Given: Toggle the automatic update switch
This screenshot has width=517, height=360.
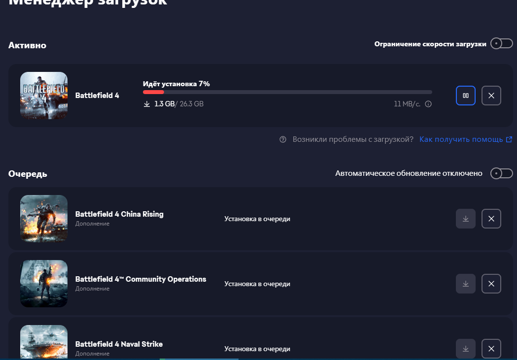Looking at the screenshot, I should coord(502,173).
